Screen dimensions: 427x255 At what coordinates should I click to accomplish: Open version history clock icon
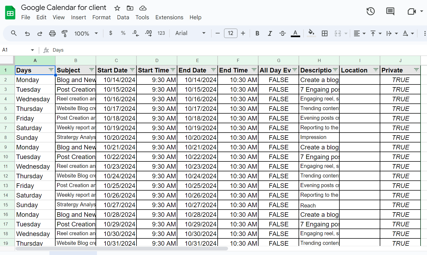coord(370,11)
